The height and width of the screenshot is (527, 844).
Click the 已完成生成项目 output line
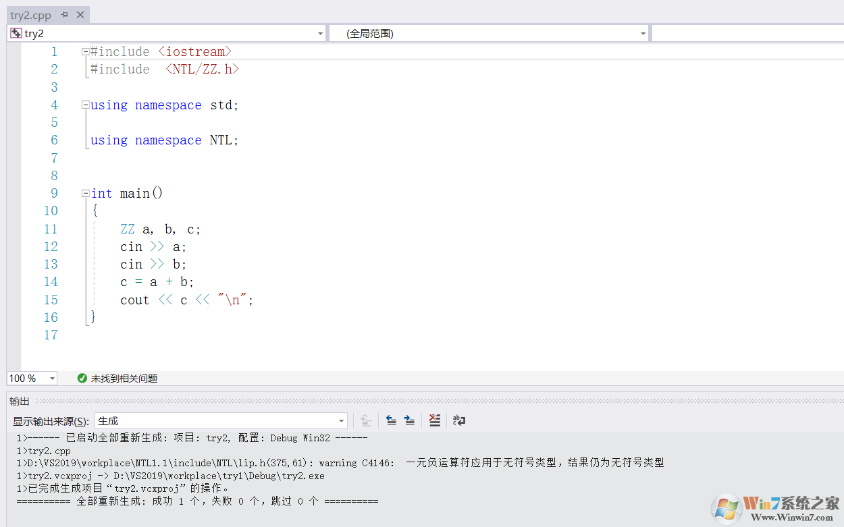click(124, 489)
